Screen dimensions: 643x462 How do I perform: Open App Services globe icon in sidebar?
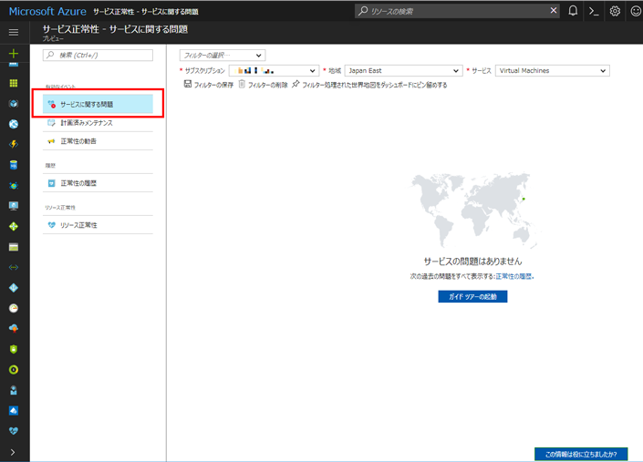(14, 124)
